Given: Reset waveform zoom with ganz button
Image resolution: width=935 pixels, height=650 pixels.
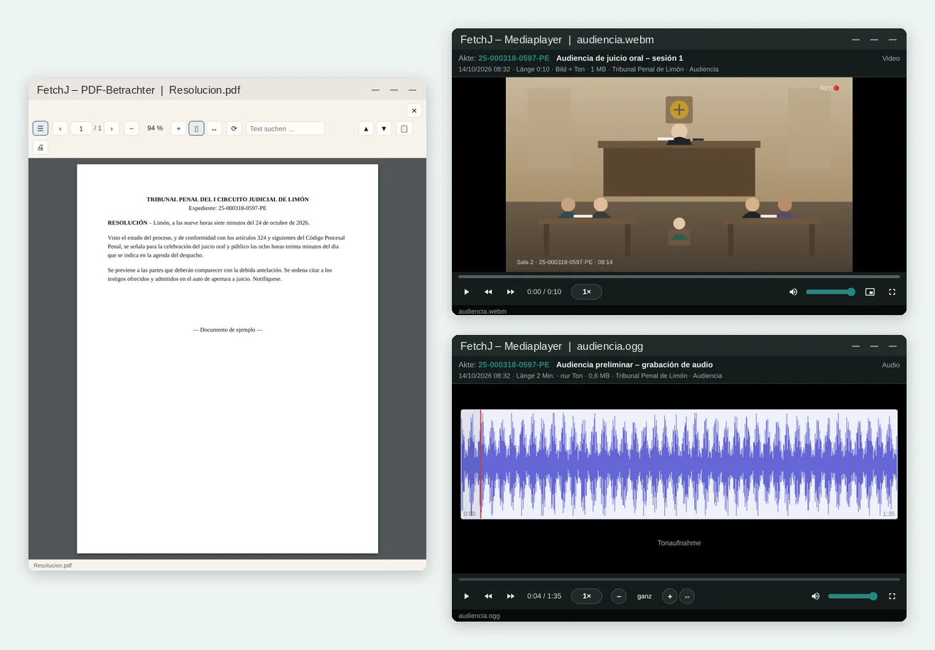Looking at the screenshot, I should coord(644,596).
